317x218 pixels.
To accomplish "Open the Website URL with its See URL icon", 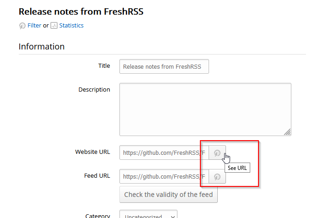I will [217, 153].
